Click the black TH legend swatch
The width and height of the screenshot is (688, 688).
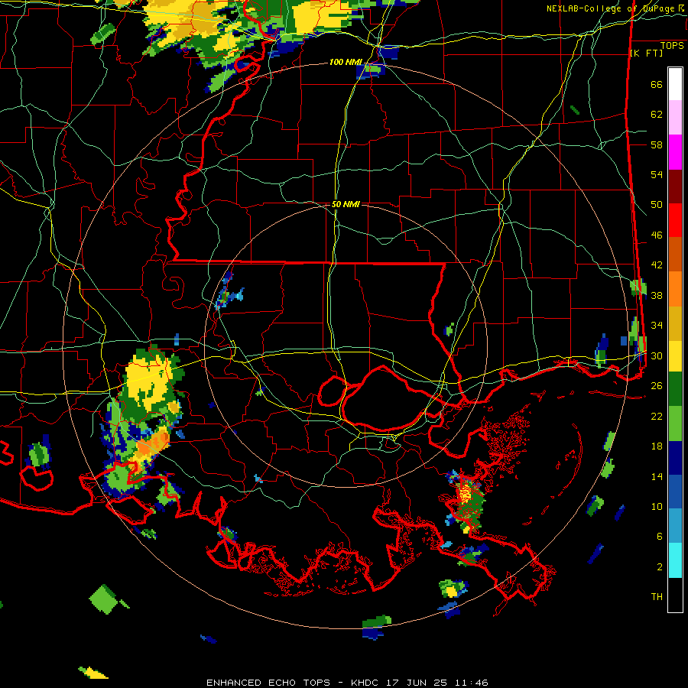pyautogui.click(x=675, y=595)
